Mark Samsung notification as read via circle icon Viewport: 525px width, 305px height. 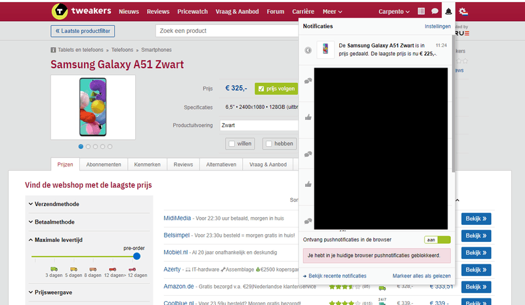308,51
